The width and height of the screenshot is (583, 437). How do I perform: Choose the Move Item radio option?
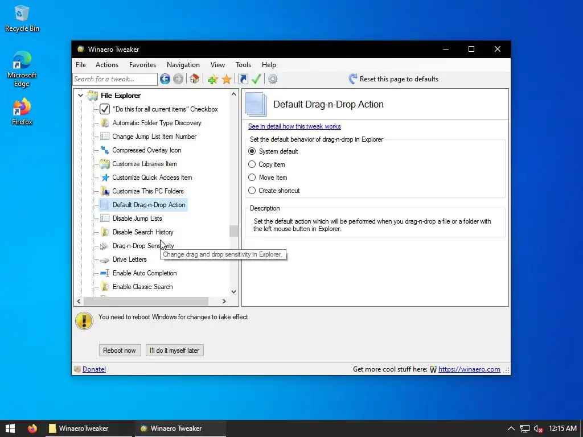pyautogui.click(x=252, y=178)
